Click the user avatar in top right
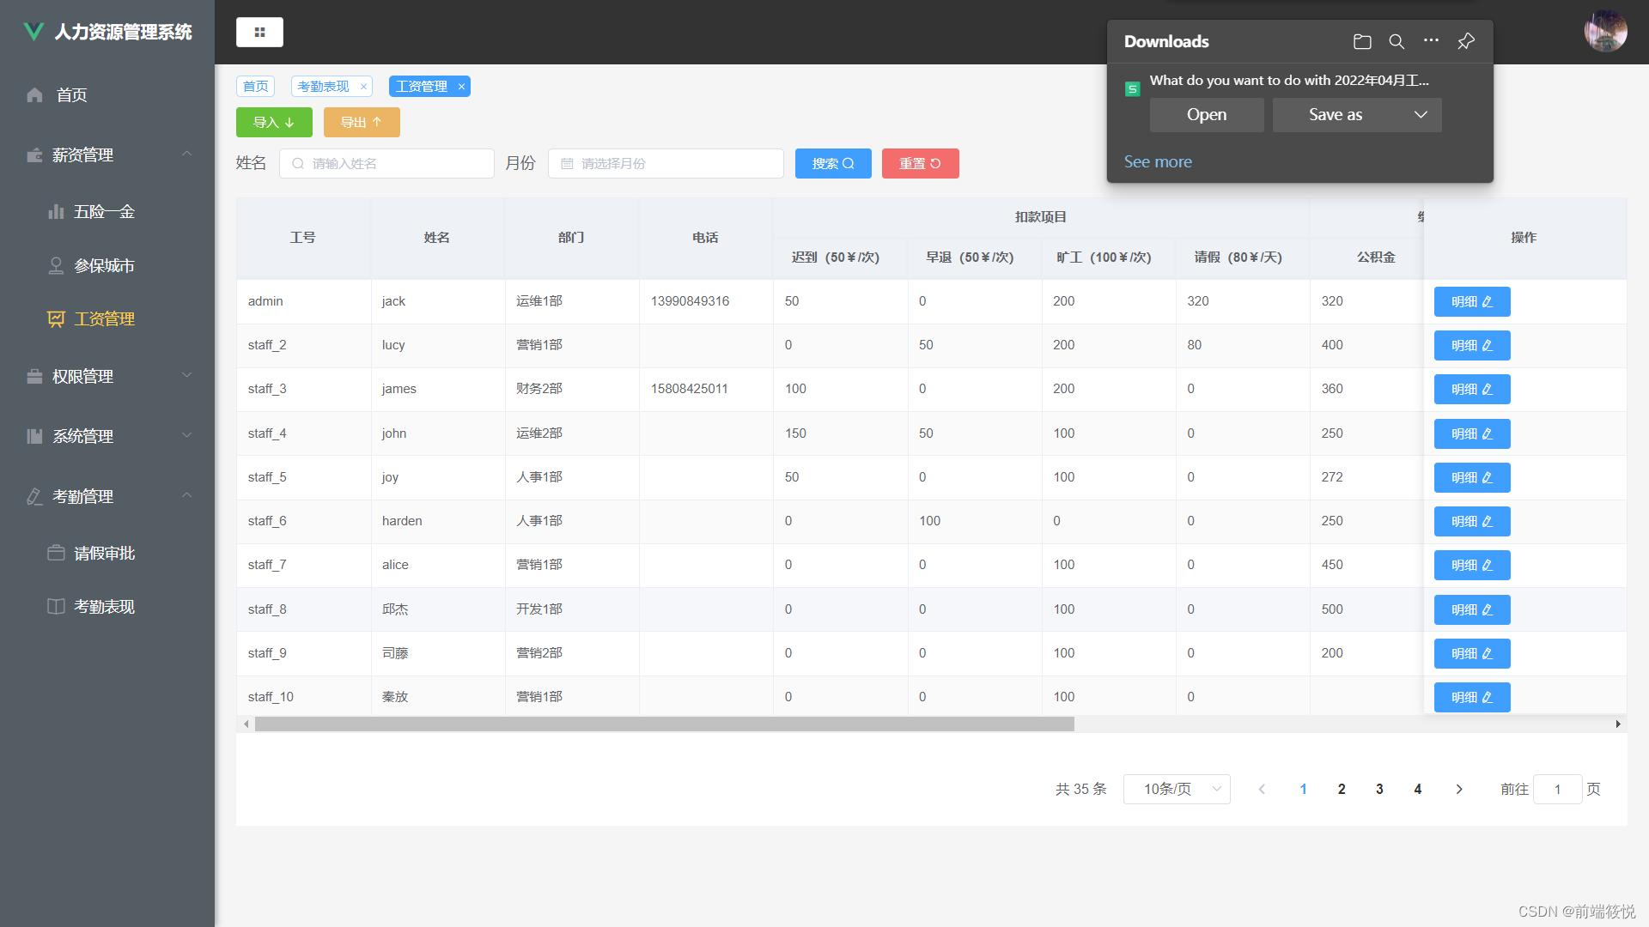The image size is (1649, 927). click(1604, 32)
